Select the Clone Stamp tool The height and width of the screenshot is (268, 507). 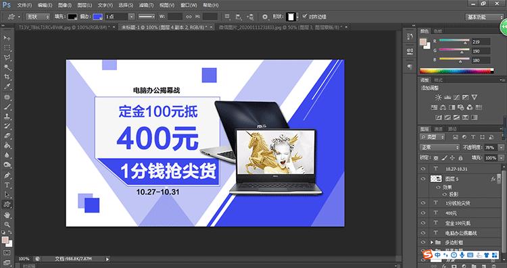coord(7,117)
